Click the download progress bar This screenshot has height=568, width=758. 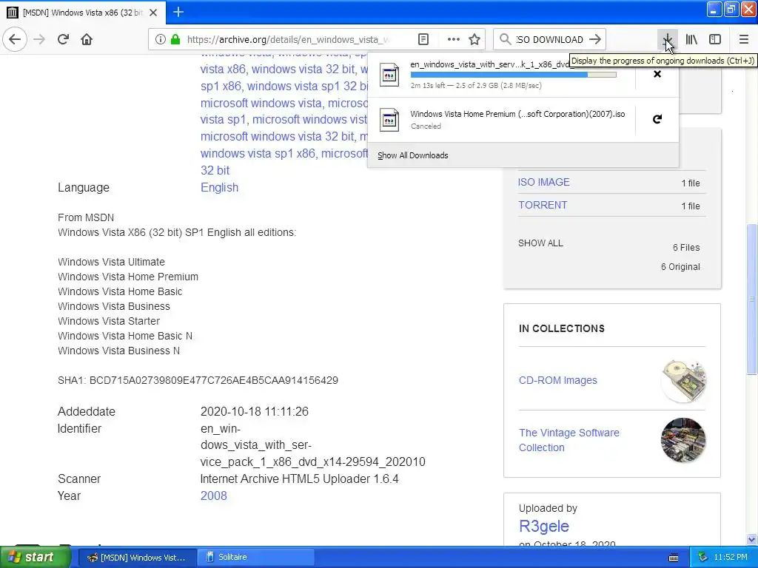tap(514, 75)
